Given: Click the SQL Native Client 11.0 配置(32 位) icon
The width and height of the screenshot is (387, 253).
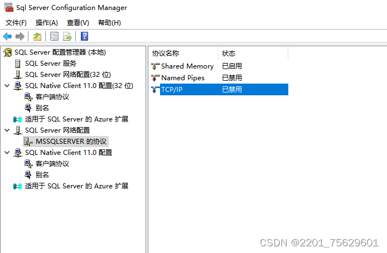Looking at the screenshot, I should [17, 86].
